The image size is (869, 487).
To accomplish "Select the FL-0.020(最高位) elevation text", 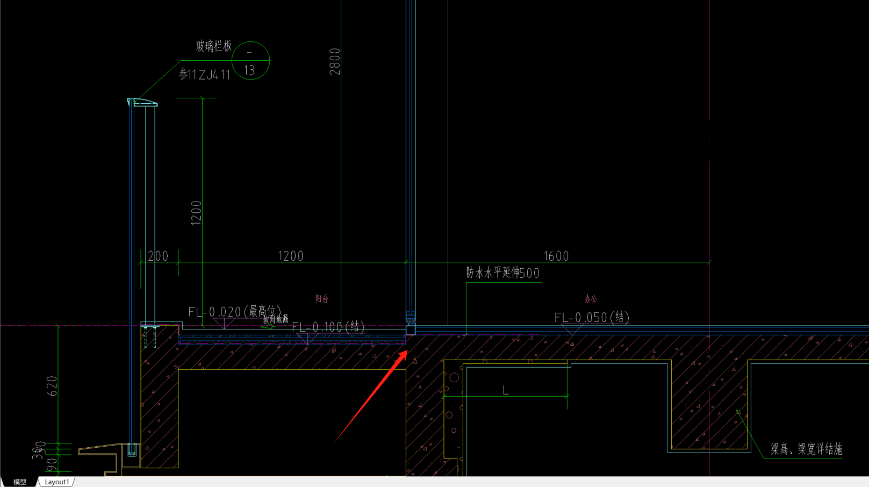I will coord(235,312).
